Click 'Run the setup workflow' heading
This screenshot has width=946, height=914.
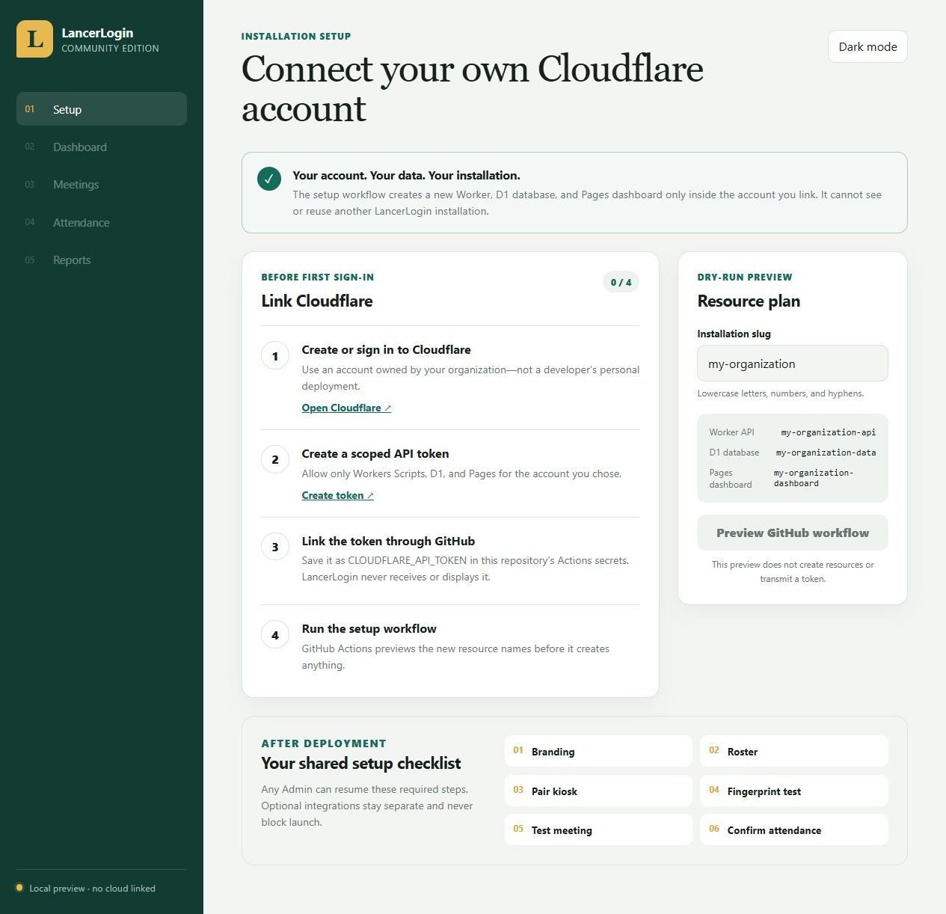pyautogui.click(x=369, y=628)
